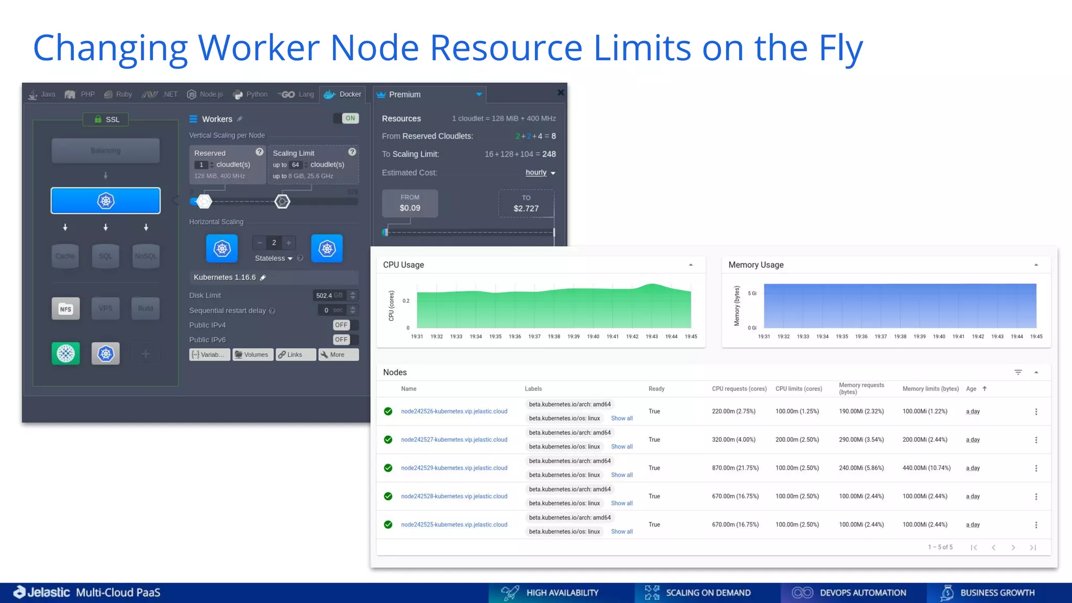The height and width of the screenshot is (603, 1072).
Task: Open actions menu for node242526 row
Action: click(x=1036, y=411)
